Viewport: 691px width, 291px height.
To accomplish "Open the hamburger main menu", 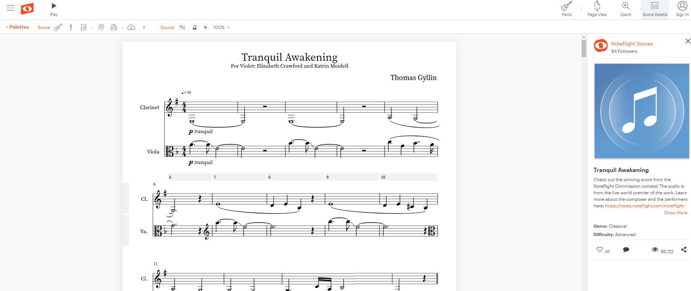I will pos(10,8).
